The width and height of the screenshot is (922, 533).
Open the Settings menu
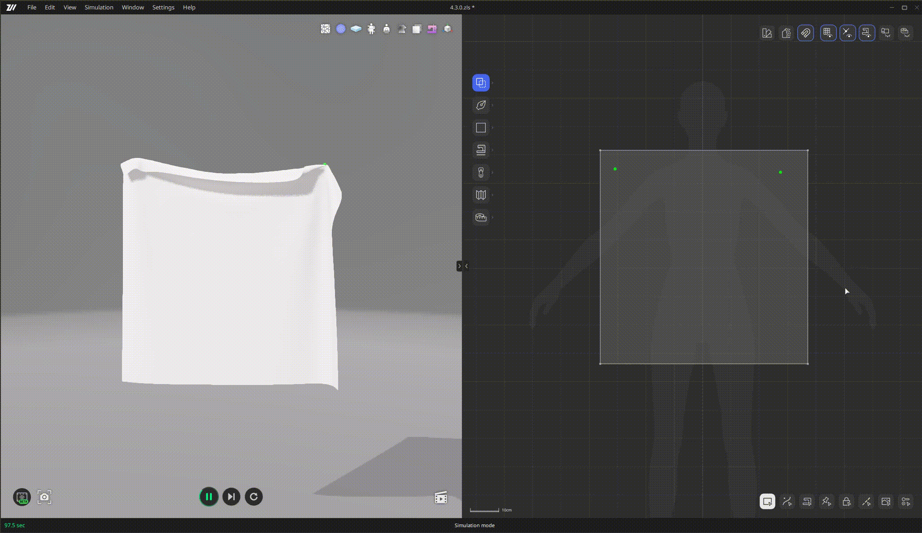point(163,7)
